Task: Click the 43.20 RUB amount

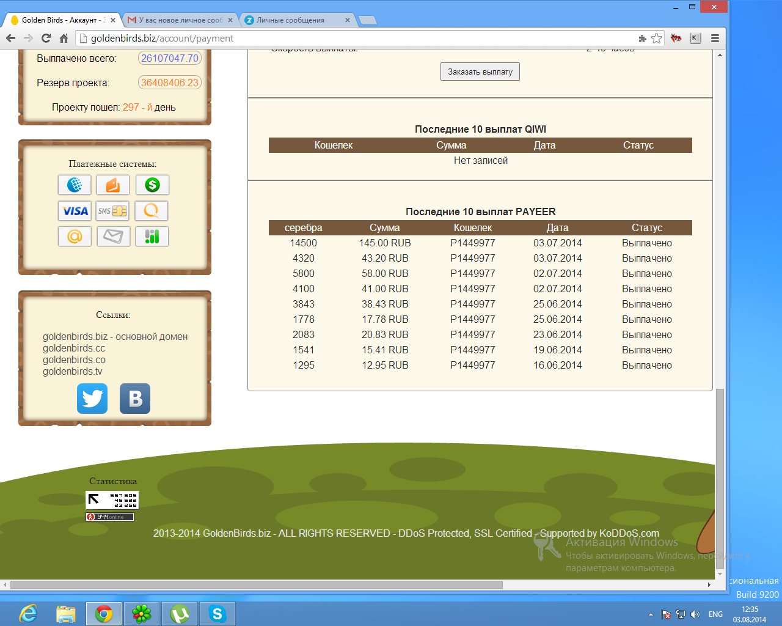Action: coord(385,259)
